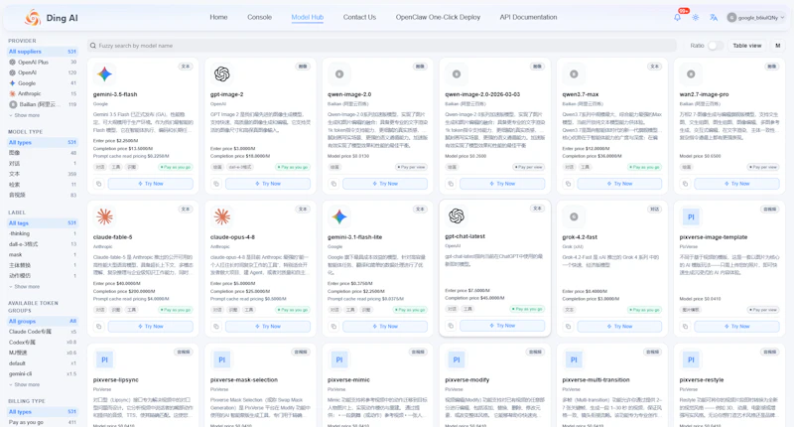Open the Console page
This screenshot has height=427, width=794.
point(259,17)
